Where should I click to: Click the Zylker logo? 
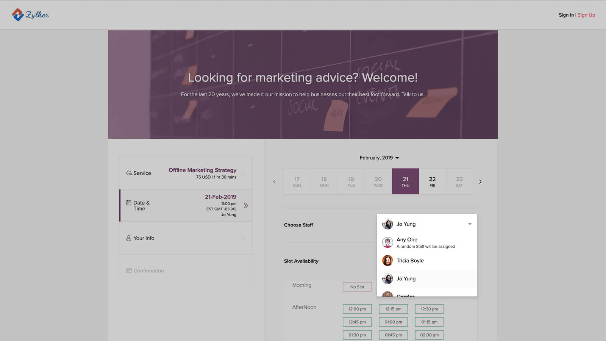click(x=30, y=15)
